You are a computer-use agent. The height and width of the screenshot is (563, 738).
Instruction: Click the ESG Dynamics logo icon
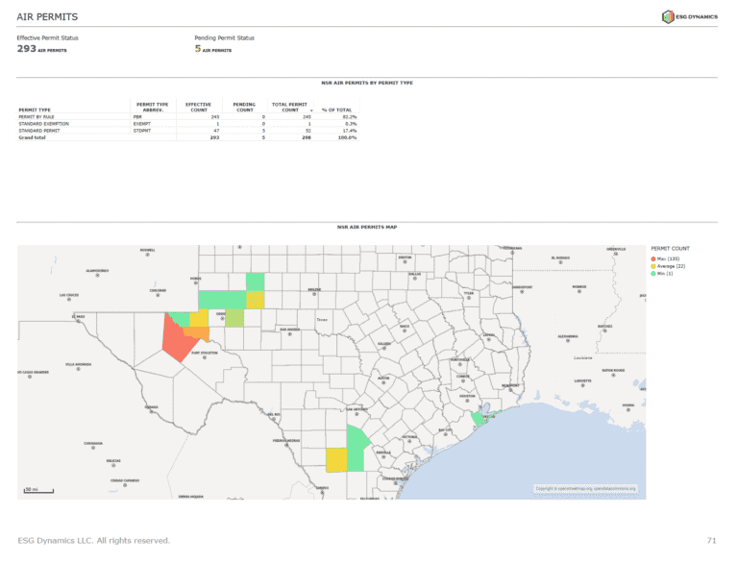point(668,17)
